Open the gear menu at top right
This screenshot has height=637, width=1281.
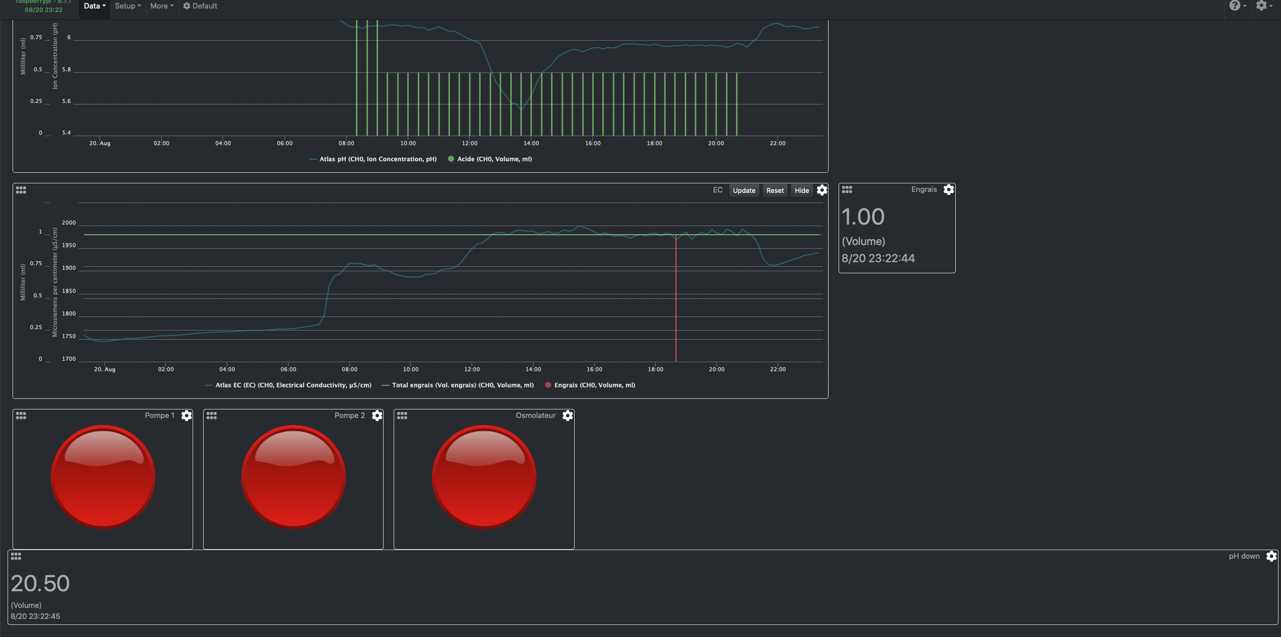click(1262, 6)
